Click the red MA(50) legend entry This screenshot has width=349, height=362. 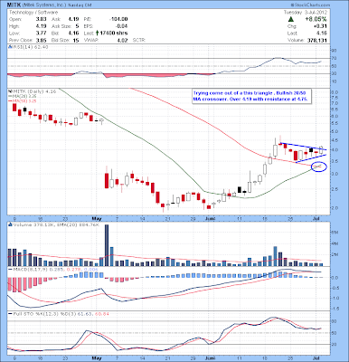pos(23,101)
